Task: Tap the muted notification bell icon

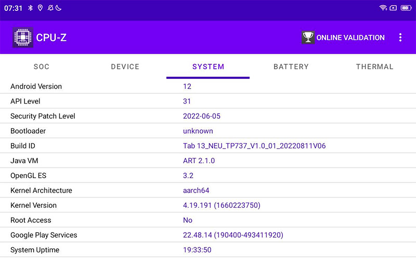Action: click(x=50, y=8)
